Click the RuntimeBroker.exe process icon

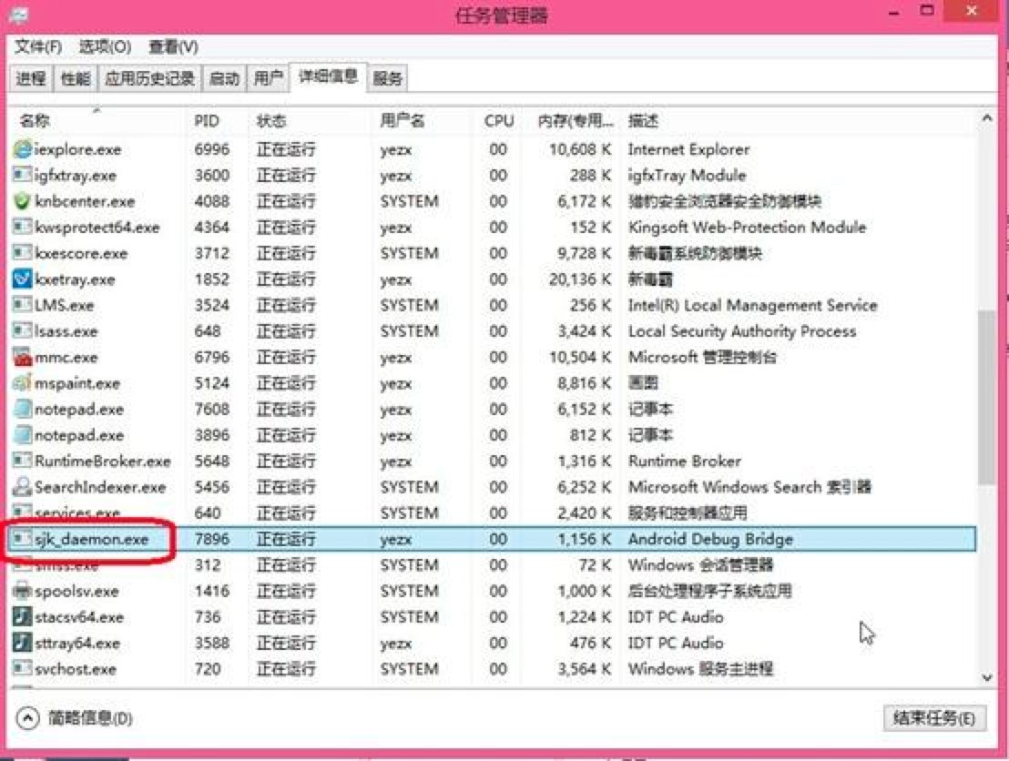point(23,462)
